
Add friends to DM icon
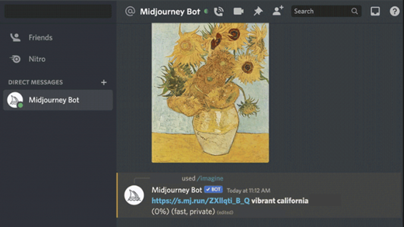(278, 11)
